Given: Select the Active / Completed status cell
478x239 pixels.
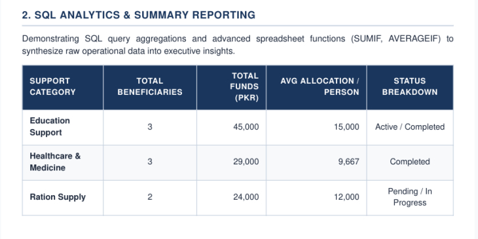Looking at the screenshot, I should click(x=410, y=127).
